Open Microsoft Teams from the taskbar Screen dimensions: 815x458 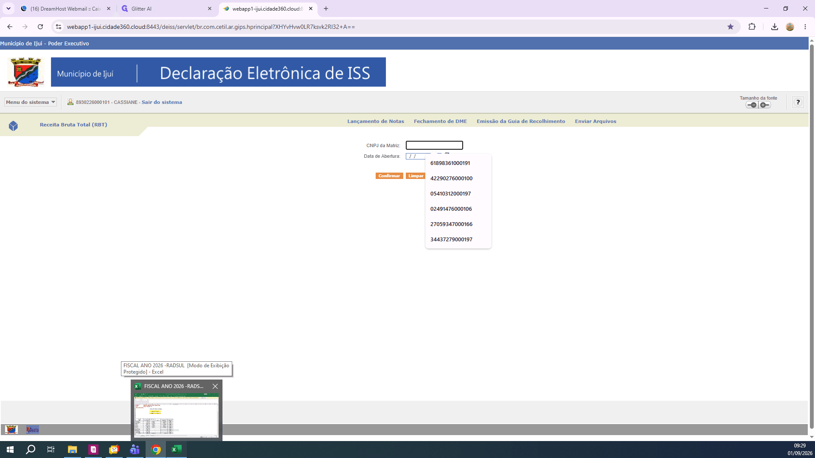click(135, 450)
